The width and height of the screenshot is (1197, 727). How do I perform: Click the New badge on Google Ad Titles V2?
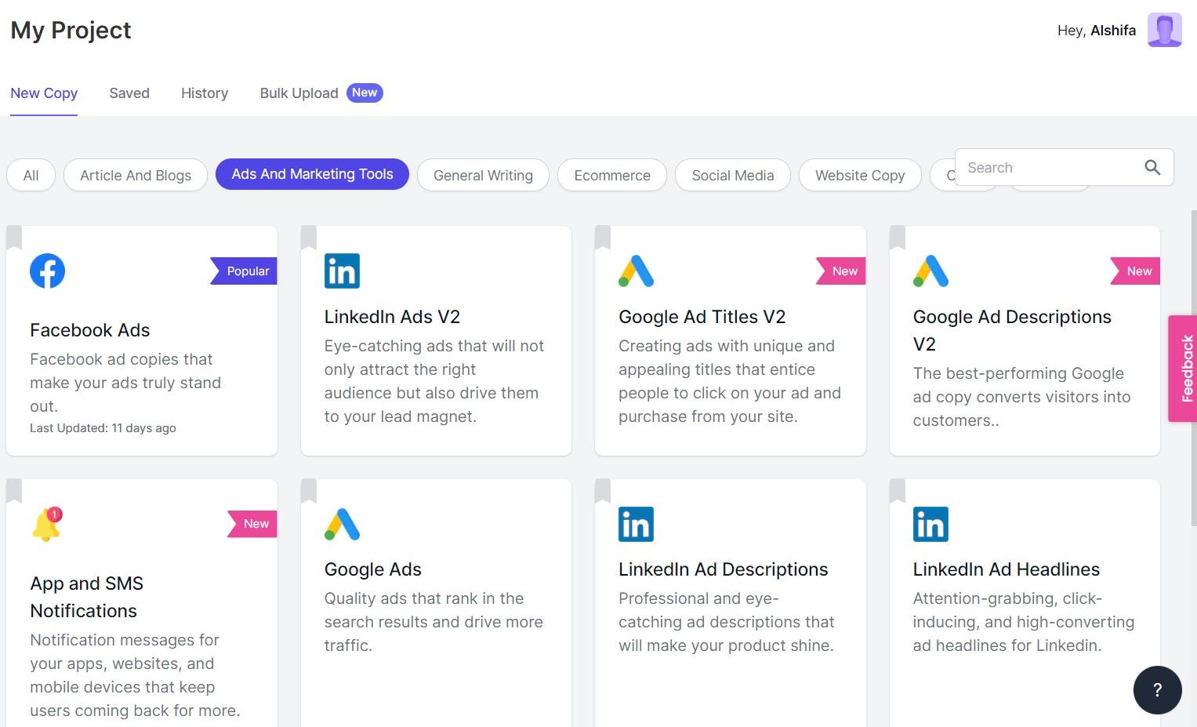[x=841, y=271]
